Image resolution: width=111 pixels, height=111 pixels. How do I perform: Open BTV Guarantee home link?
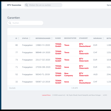coord(14,5)
